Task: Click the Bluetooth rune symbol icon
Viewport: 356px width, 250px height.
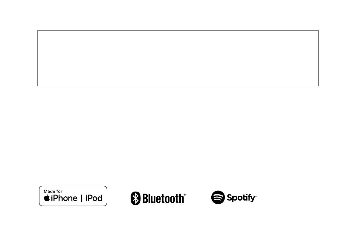Action: [x=135, y=198]
